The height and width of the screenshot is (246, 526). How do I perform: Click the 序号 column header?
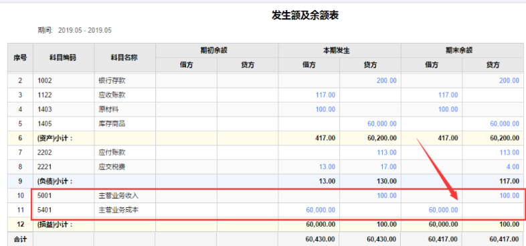[x=20, y=58]
